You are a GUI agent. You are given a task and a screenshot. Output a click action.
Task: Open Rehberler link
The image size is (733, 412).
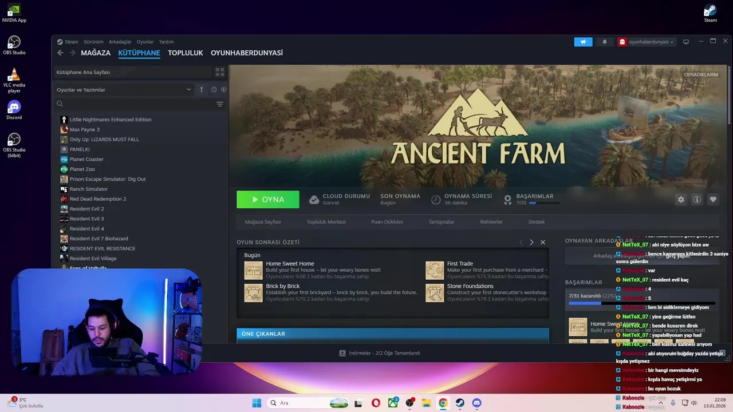pyautogui.click(x=491, y=222)
